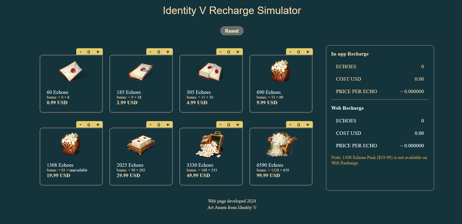
Task: Click the envelope stack icon for 185 Echoes
Action: pyautogui.click(x=141, y=72)
